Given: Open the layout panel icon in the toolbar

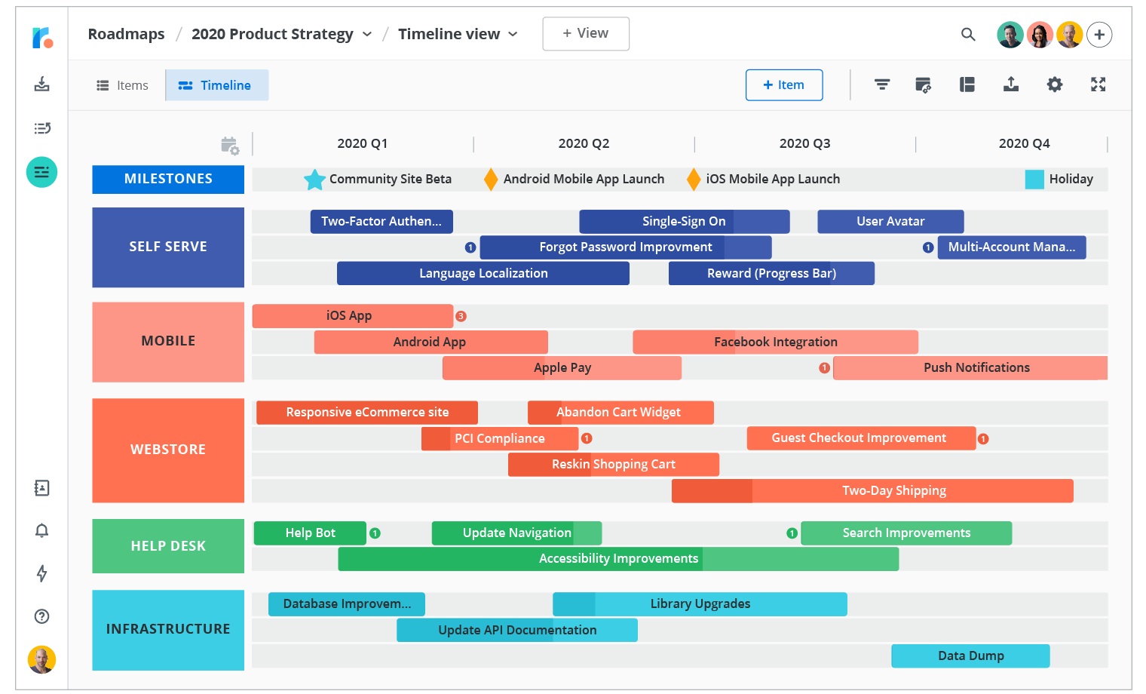Looking at the screenshot, I should click(x=967, y=84).
